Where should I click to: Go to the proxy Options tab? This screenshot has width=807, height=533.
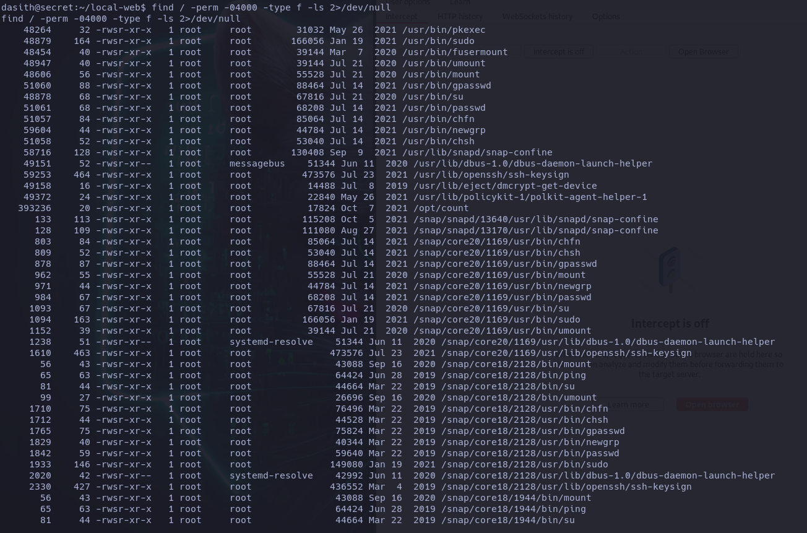(606, 17)
